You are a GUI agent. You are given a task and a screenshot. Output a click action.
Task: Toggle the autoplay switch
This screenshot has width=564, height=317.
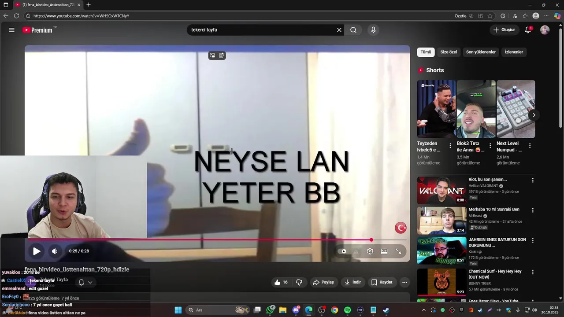342,251
